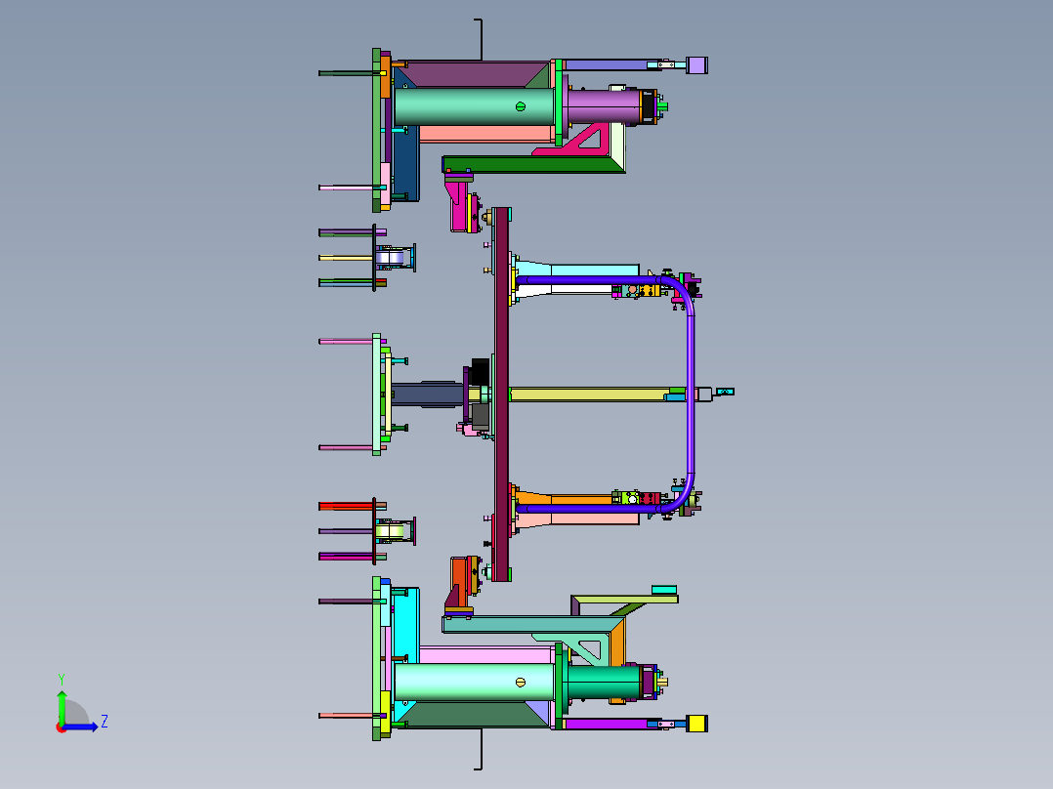Select the black motor block at center
Viewport: 1053px width, 789px height.
point(481,372)
